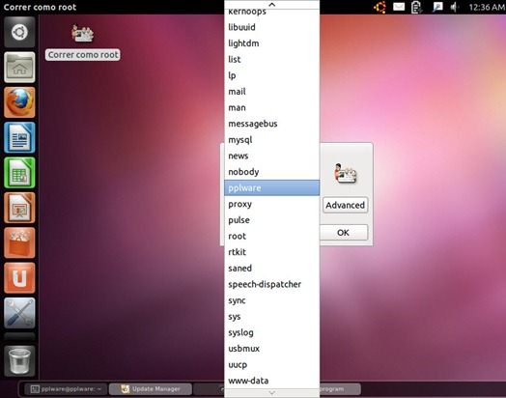Select rtkit user
This screenshot has width=506, height=398.
(272, 252)
